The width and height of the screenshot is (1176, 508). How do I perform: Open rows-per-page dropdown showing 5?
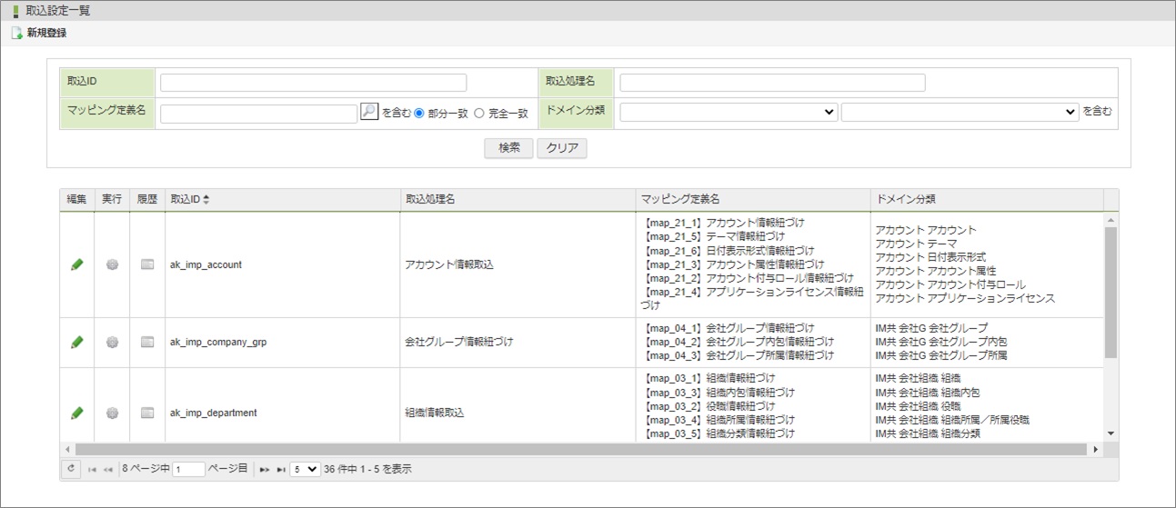pos(305,469)
